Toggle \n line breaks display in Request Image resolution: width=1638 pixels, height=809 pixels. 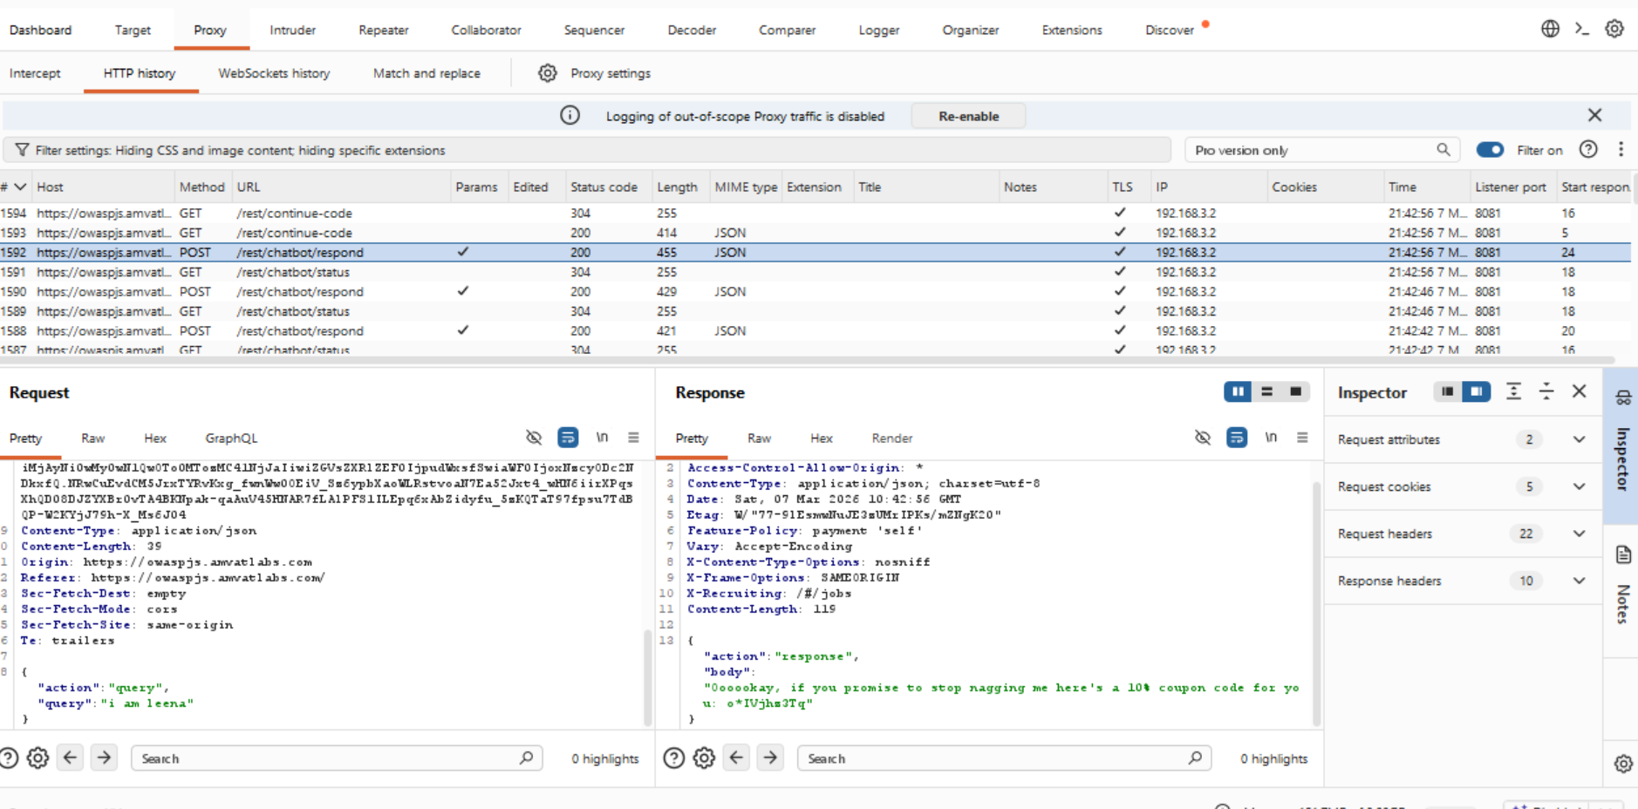pyautogui.click(x=602, y=438)
